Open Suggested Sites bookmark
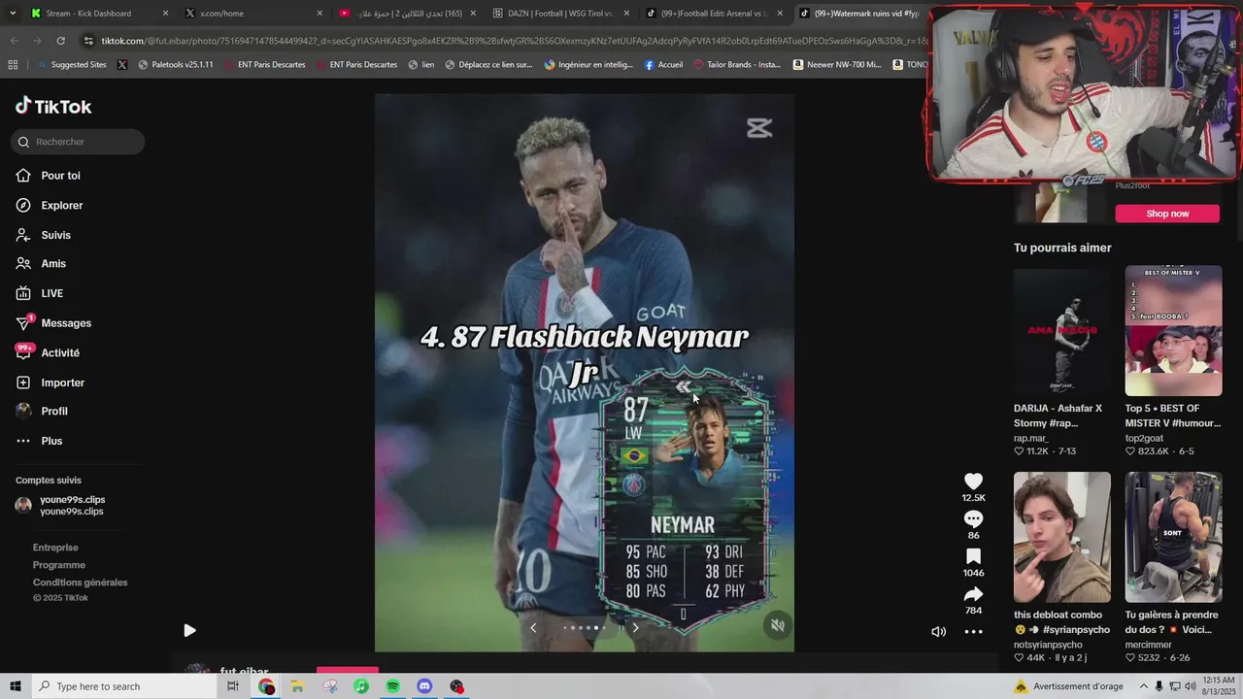The height and width of the screenshot is (699, 1243). click(71, 65)
